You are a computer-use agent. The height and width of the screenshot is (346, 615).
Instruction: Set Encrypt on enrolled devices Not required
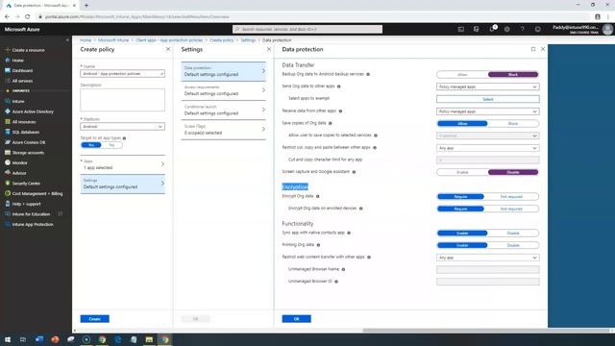(511, 209)
